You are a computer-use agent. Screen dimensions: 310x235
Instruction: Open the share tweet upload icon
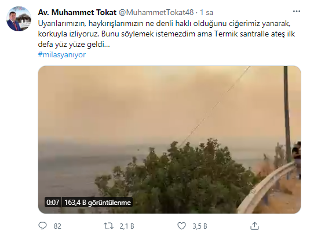(x=254, y=226)
